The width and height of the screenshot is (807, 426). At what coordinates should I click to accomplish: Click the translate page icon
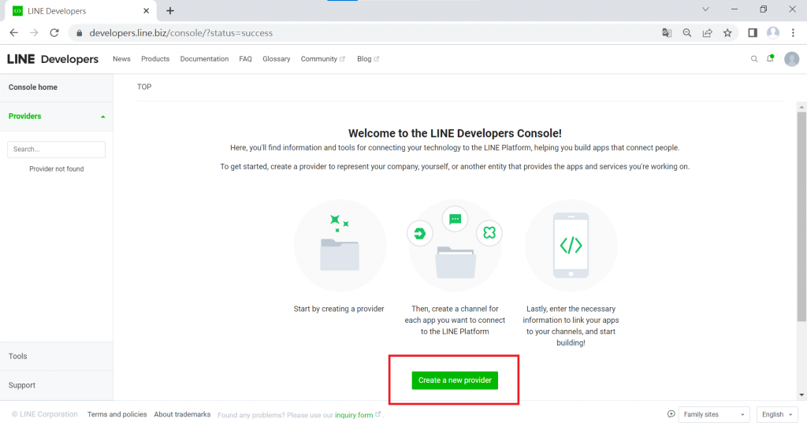click(x=667, y=33)
